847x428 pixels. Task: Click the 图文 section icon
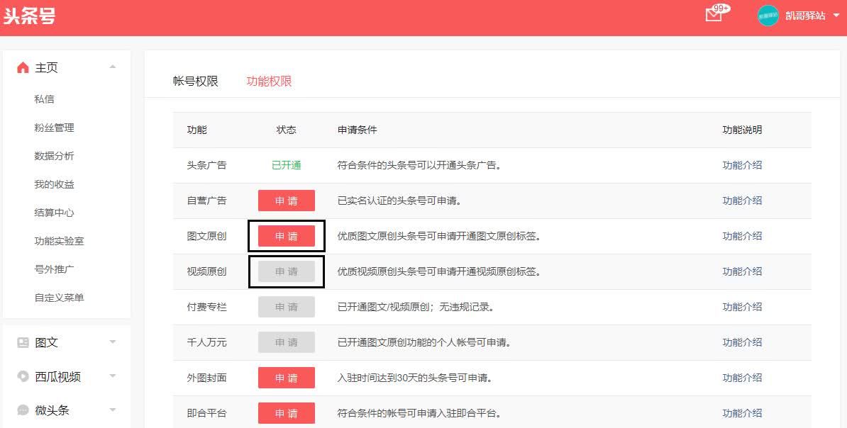point(23,342)
